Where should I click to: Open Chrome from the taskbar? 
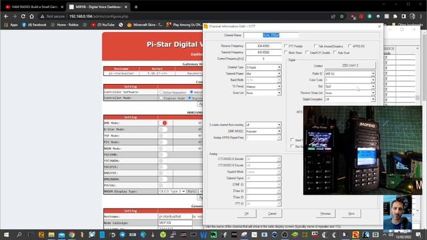point(71,235)
